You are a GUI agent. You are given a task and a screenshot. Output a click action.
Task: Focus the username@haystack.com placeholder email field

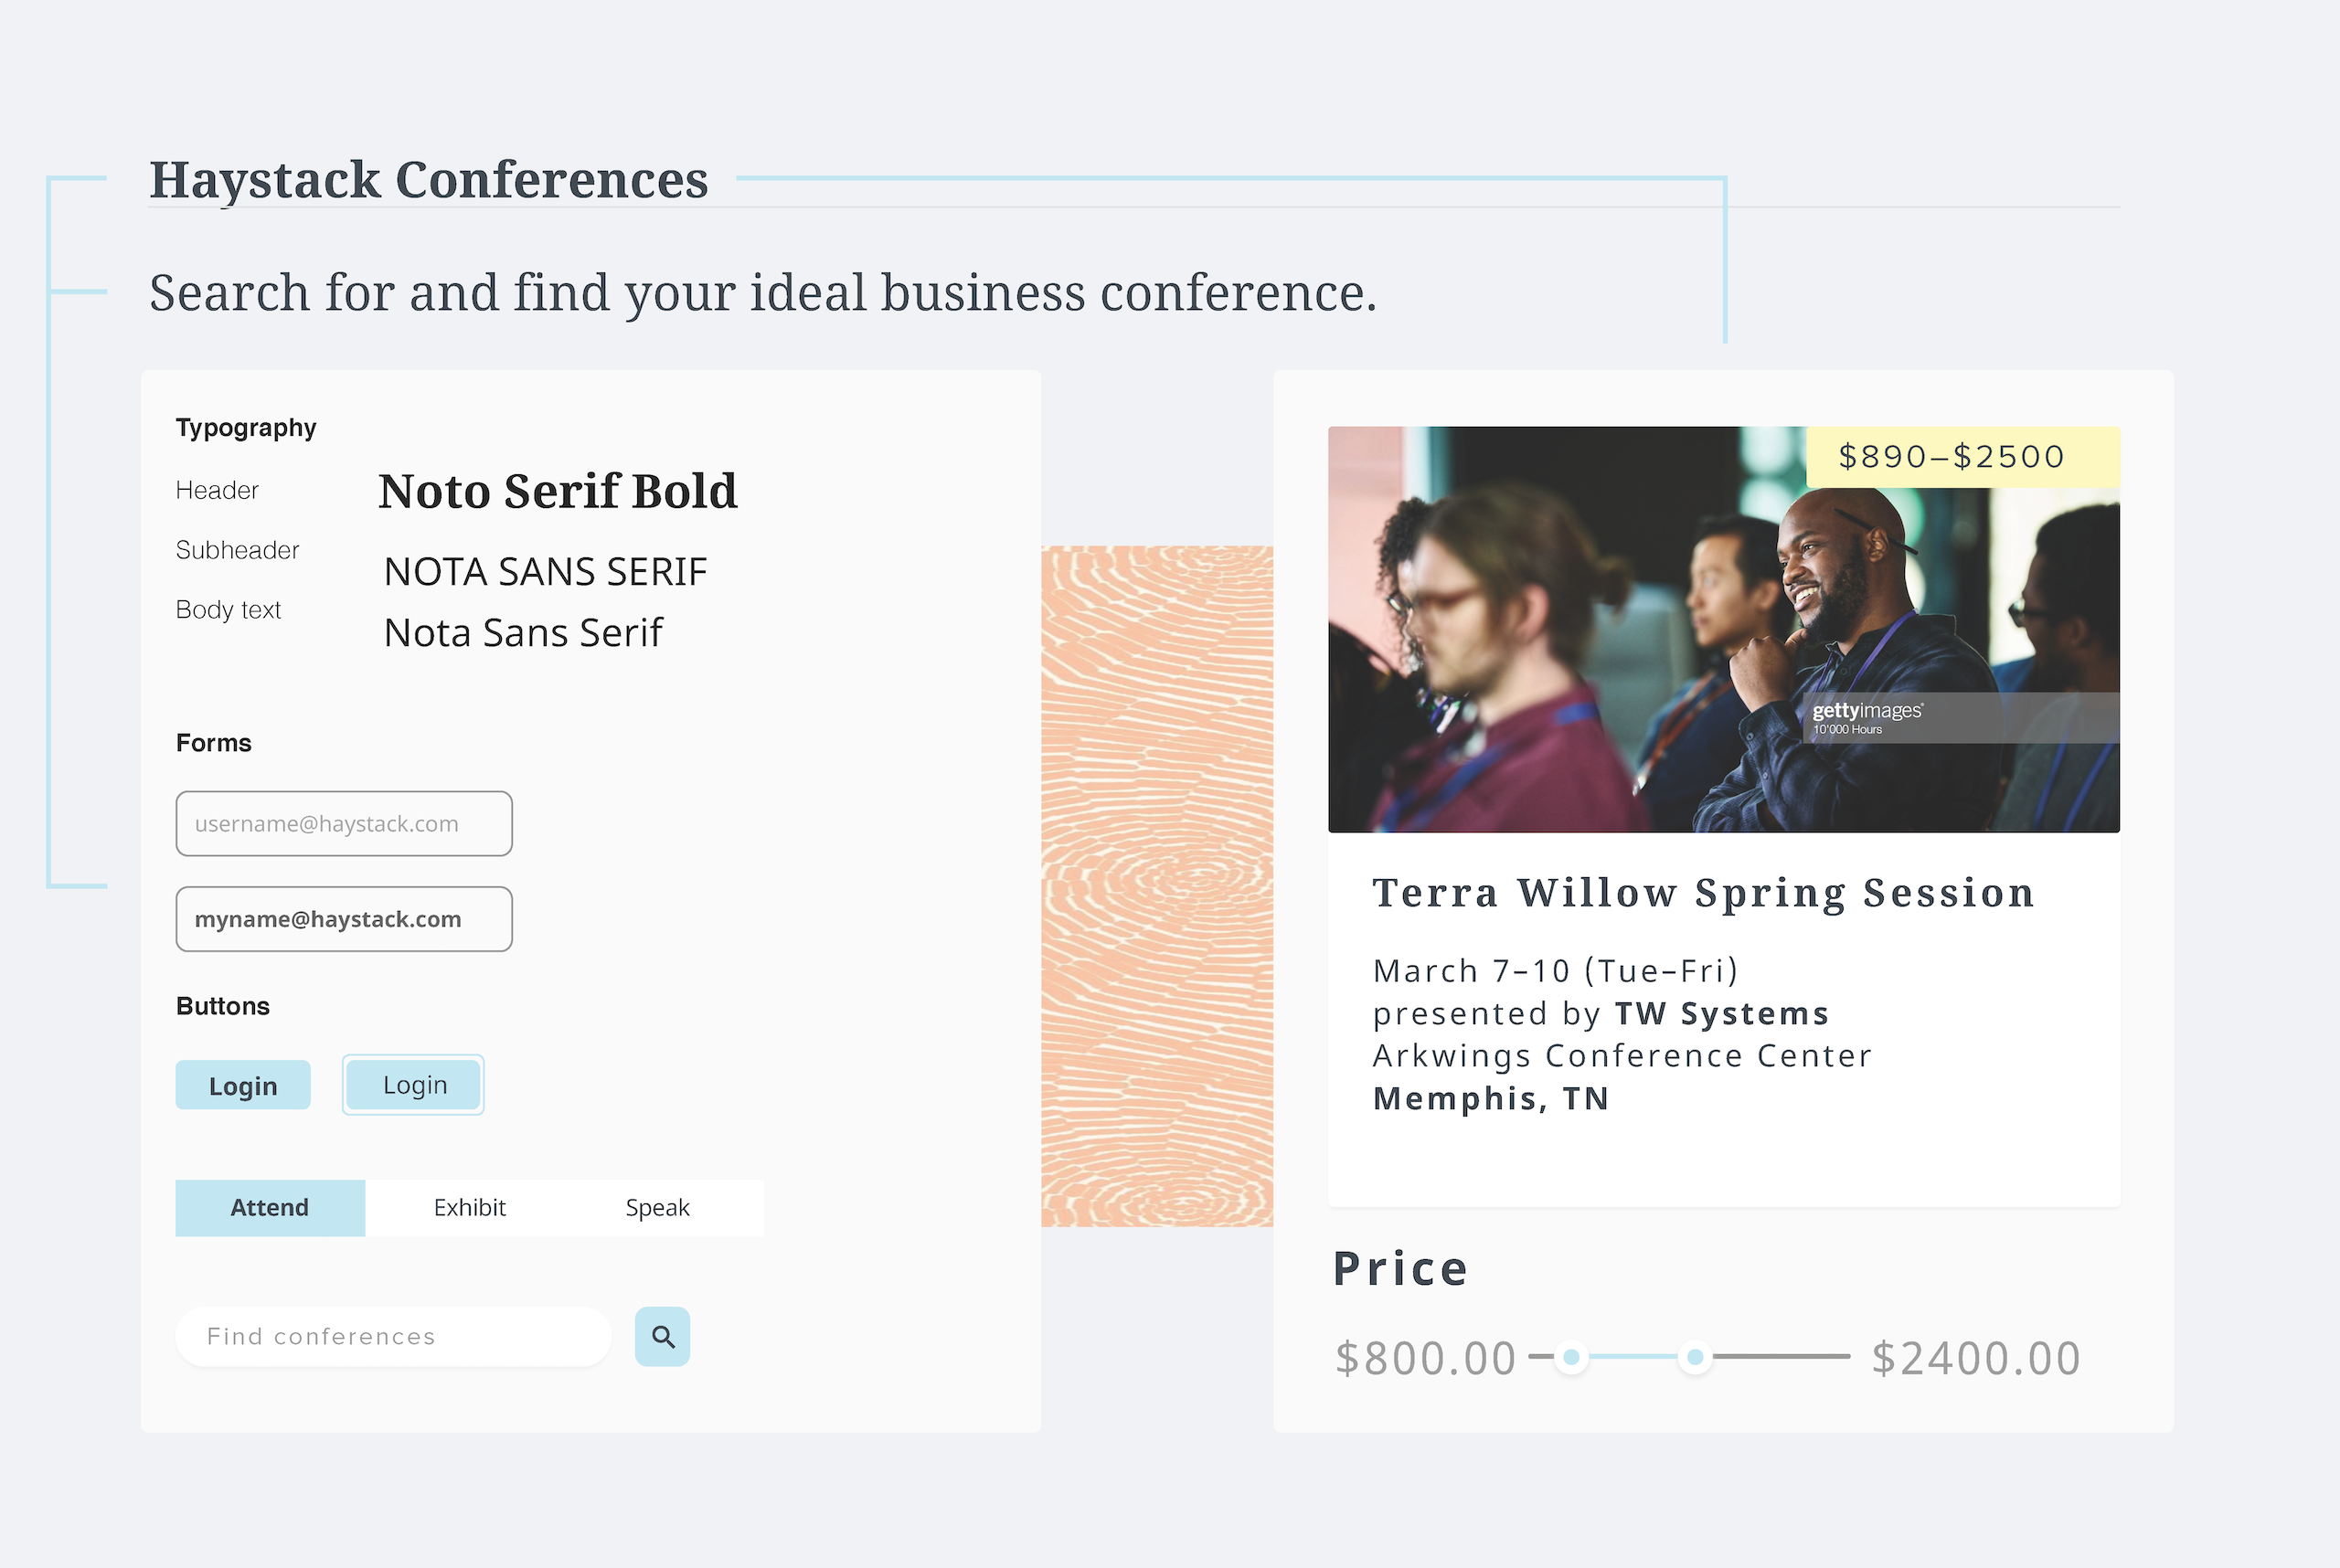(x=345, y=823)
